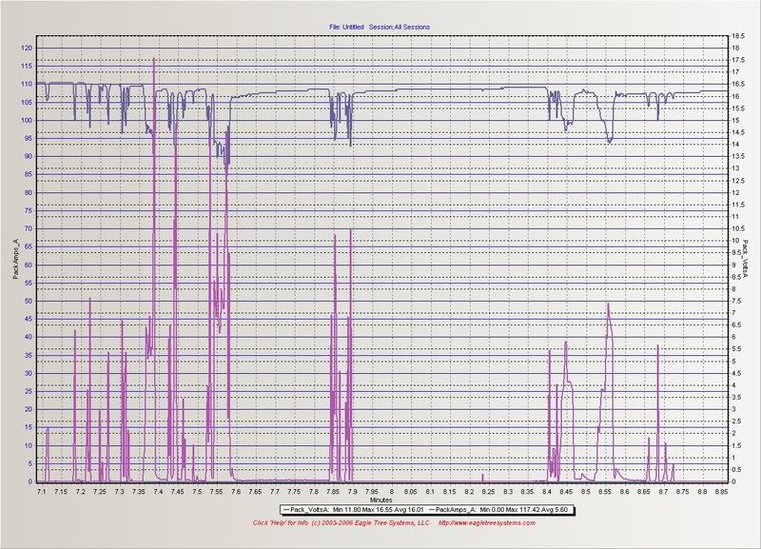This screenshot has width=761, height=549.
Task: Click the 'File: Untitled Session: All Sessions' title
Action: [380, 28]
